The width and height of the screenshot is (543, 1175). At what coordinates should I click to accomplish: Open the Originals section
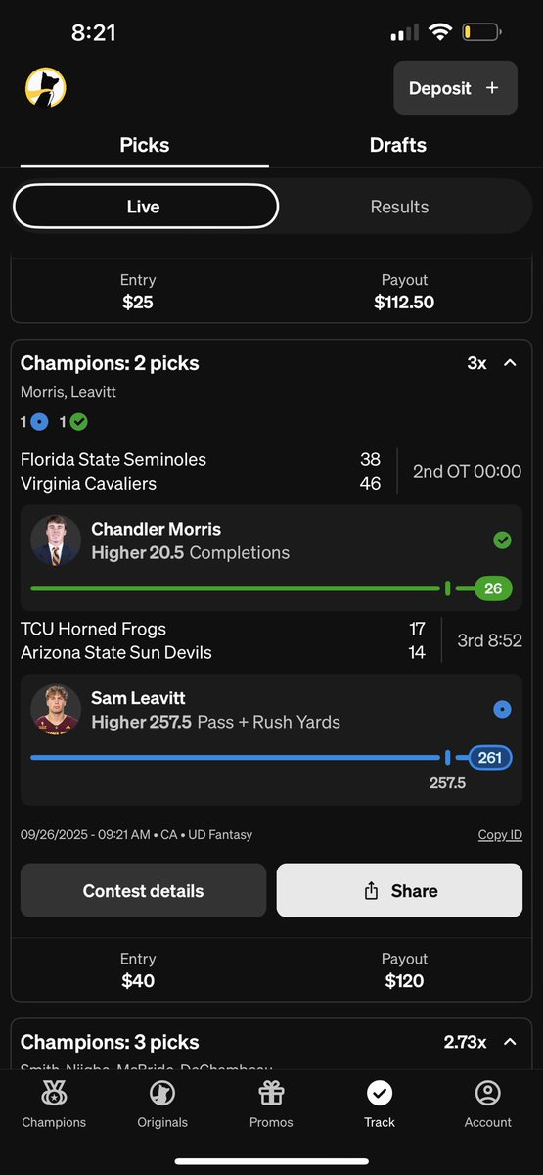pos(162,1104)
